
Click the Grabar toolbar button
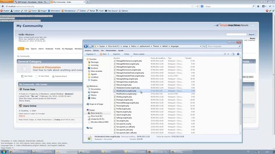pyautogui.click(x=127, y=54)
